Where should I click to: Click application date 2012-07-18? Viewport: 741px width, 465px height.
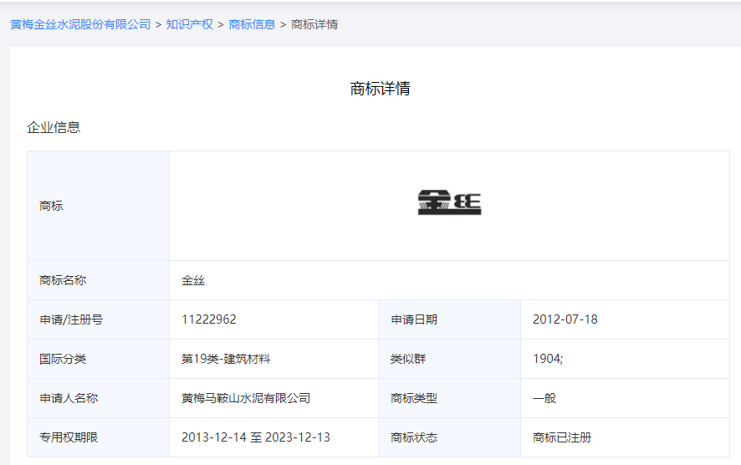(x=565, y=319)
